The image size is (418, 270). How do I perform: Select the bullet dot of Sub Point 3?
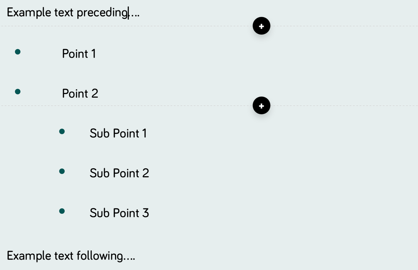[62, 211]
